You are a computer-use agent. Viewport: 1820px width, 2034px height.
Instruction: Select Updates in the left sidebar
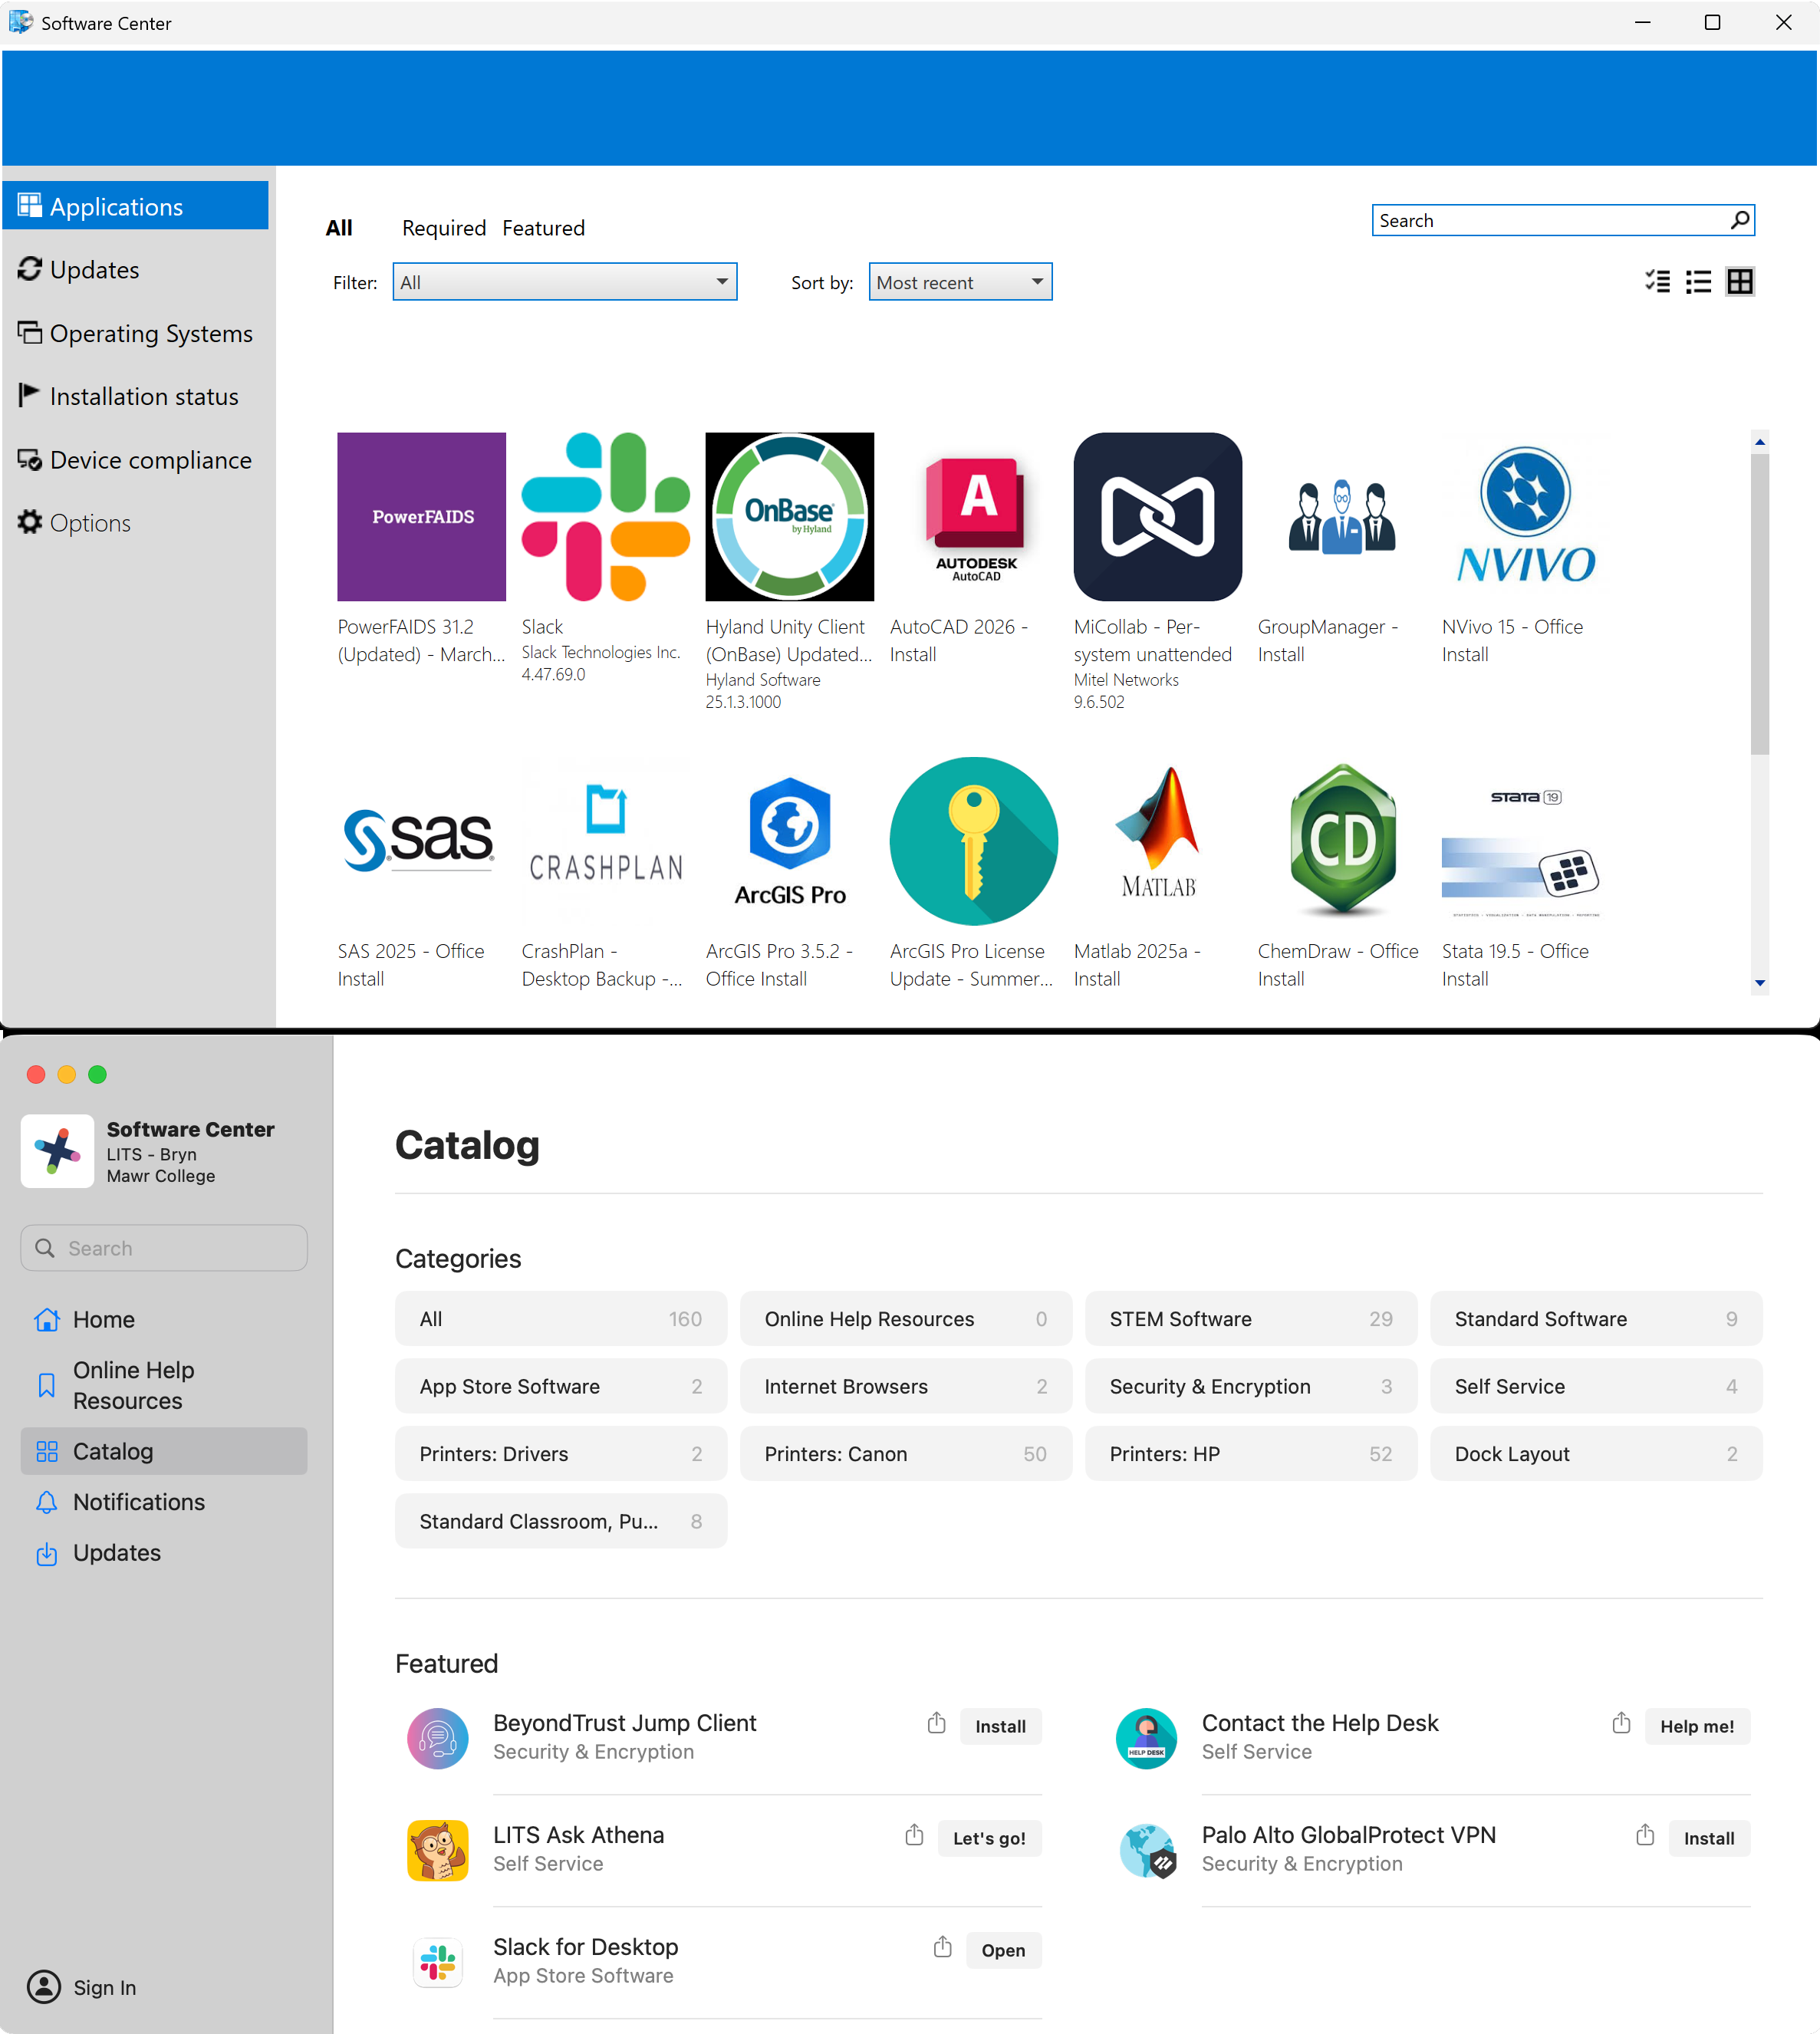[94, 269]
